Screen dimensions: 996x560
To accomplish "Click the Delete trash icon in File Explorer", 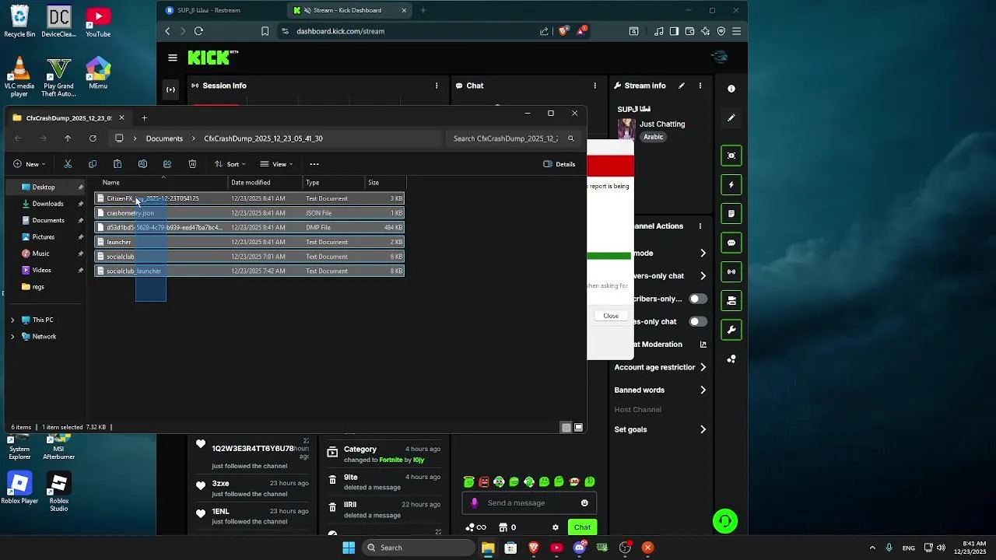I will [192, 164].
